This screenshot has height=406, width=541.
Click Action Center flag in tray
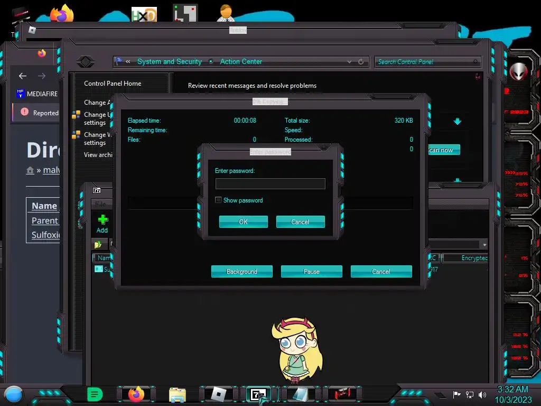pos(457,394)
